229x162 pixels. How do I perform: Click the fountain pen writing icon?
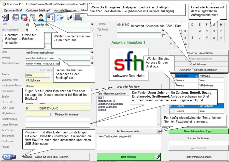point(69,18)
